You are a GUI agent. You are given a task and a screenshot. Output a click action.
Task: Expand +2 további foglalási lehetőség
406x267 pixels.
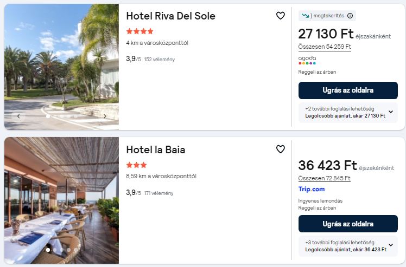(x=348, y=113)
